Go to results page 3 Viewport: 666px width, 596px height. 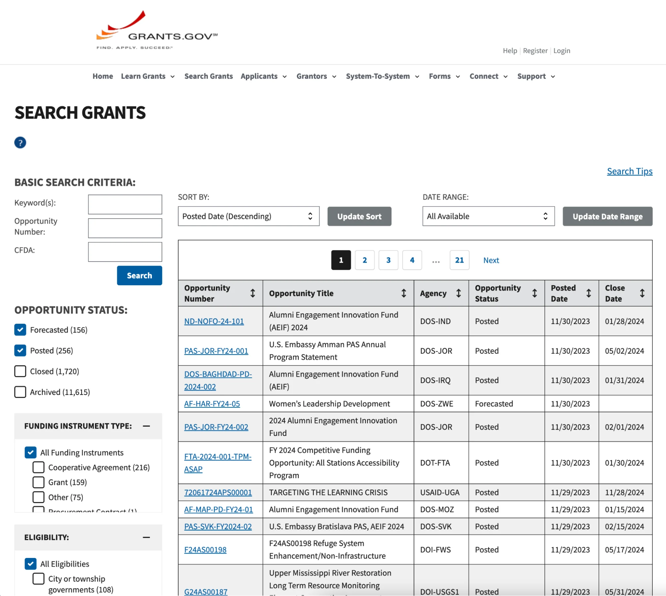click(x=388, y=260)
